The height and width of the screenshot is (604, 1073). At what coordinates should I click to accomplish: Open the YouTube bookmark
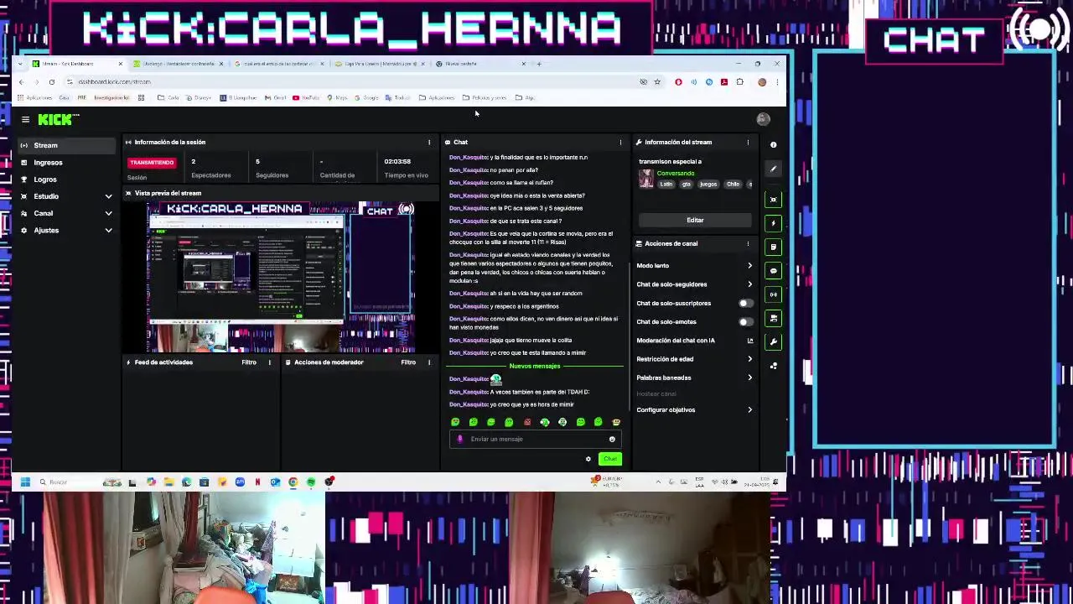[x=306, y=98]
